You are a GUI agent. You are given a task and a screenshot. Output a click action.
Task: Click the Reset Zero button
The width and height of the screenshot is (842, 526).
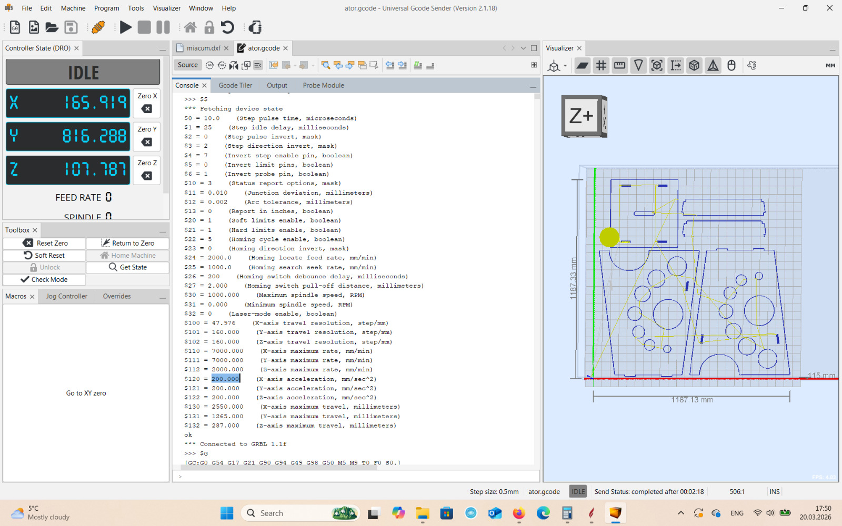[44, 243]
